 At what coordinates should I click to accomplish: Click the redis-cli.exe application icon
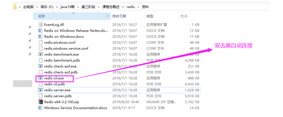(x=41, y=78)
